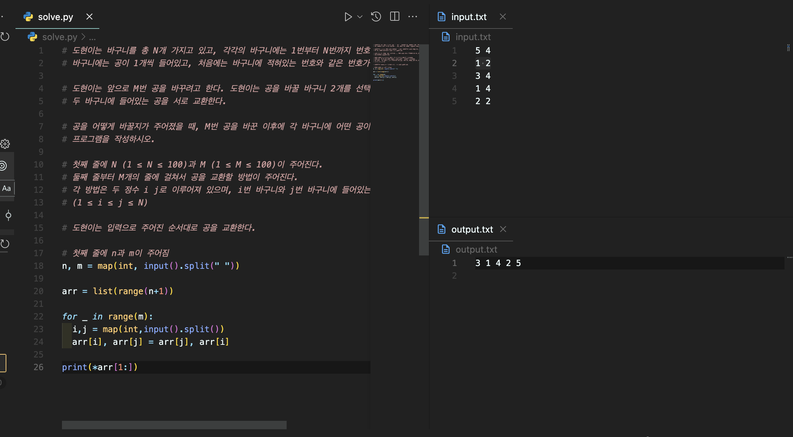This screenshot has width=793, height=437.
Task: Click the settings gear icon in sidebar
Action: [5, 144]
